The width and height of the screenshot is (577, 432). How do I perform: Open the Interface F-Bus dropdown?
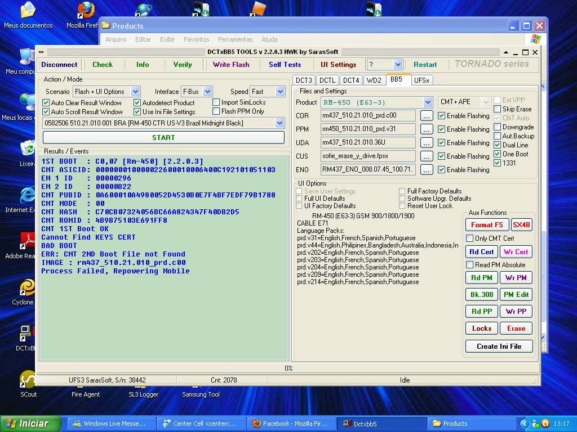pyautogui.click(x=207, y=92)
